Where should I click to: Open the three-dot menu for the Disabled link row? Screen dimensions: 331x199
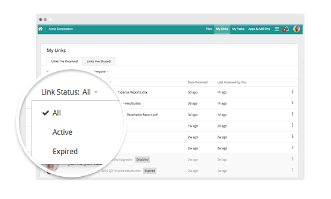(x=292, y=159)
